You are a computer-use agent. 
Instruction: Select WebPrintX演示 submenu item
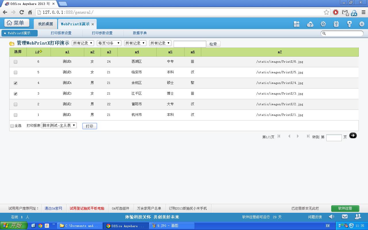[x=20, y=33]
